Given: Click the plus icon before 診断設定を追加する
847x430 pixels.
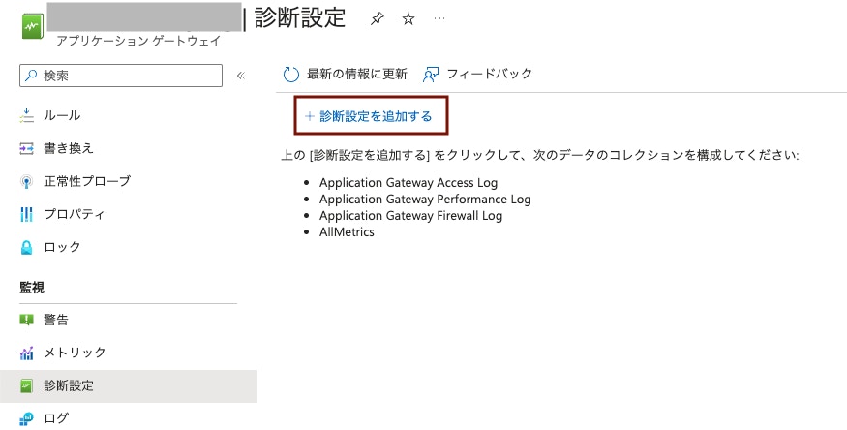Looking at the screenshot, I should pyautogui.click(x=310, y=116).
